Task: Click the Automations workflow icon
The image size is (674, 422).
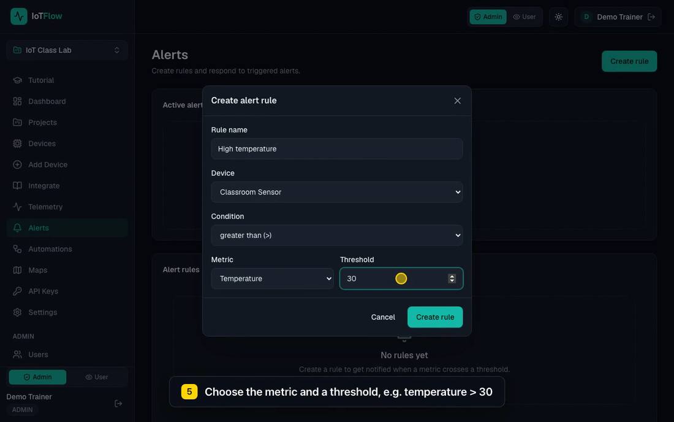Action: (17, 249)
